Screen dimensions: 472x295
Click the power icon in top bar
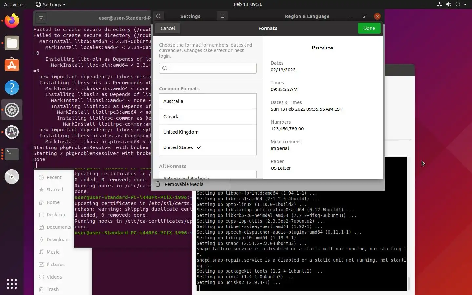(458, 4)
